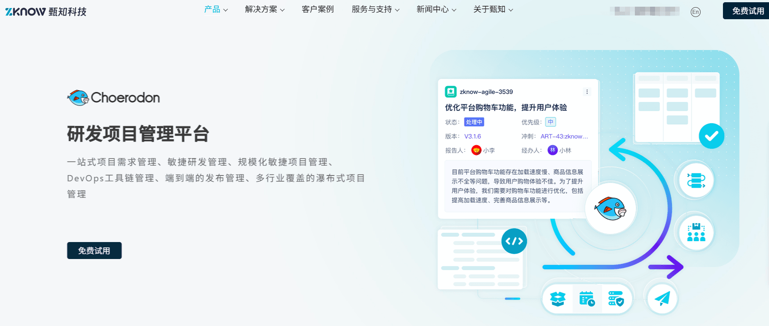Click assignee 小林 avatar
This screenshot has width=769, height=326.
553,150
